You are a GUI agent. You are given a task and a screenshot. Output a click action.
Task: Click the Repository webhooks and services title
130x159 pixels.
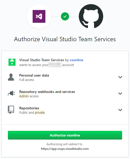click(x=47, y=92)
